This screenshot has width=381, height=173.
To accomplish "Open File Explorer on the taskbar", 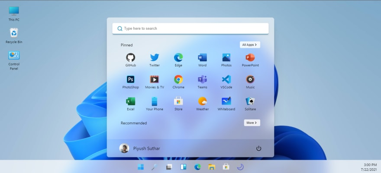I will point(212,167).
